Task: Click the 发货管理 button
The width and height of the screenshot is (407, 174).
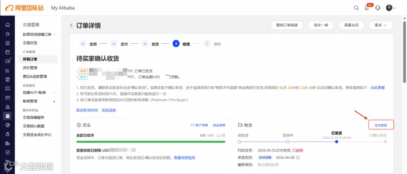Action: [x=381, y=125]
